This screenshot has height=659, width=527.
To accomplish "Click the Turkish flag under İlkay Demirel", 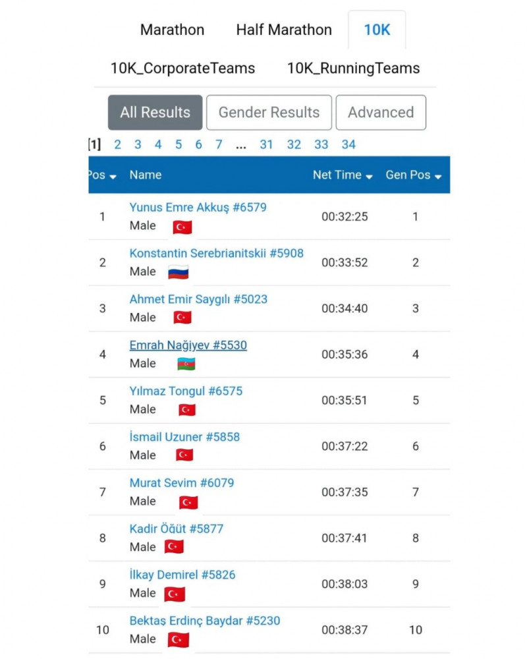I will coord(175,594).
